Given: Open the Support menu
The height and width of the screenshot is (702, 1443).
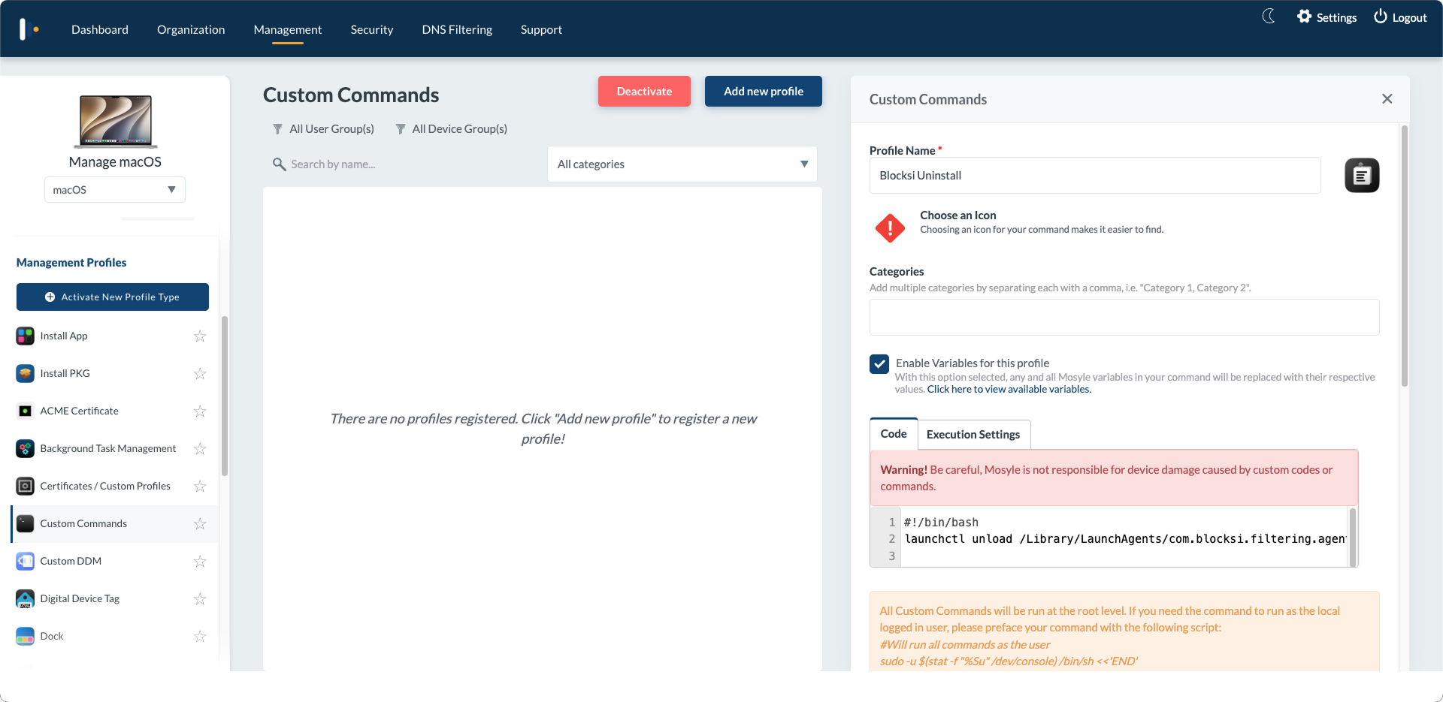Looking at the screenshot, I should 541,29.
